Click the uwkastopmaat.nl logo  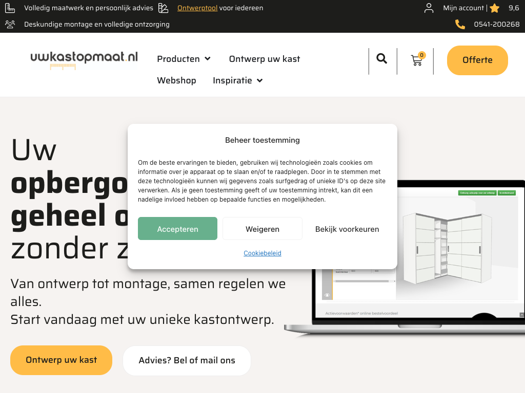pos(84,60)
